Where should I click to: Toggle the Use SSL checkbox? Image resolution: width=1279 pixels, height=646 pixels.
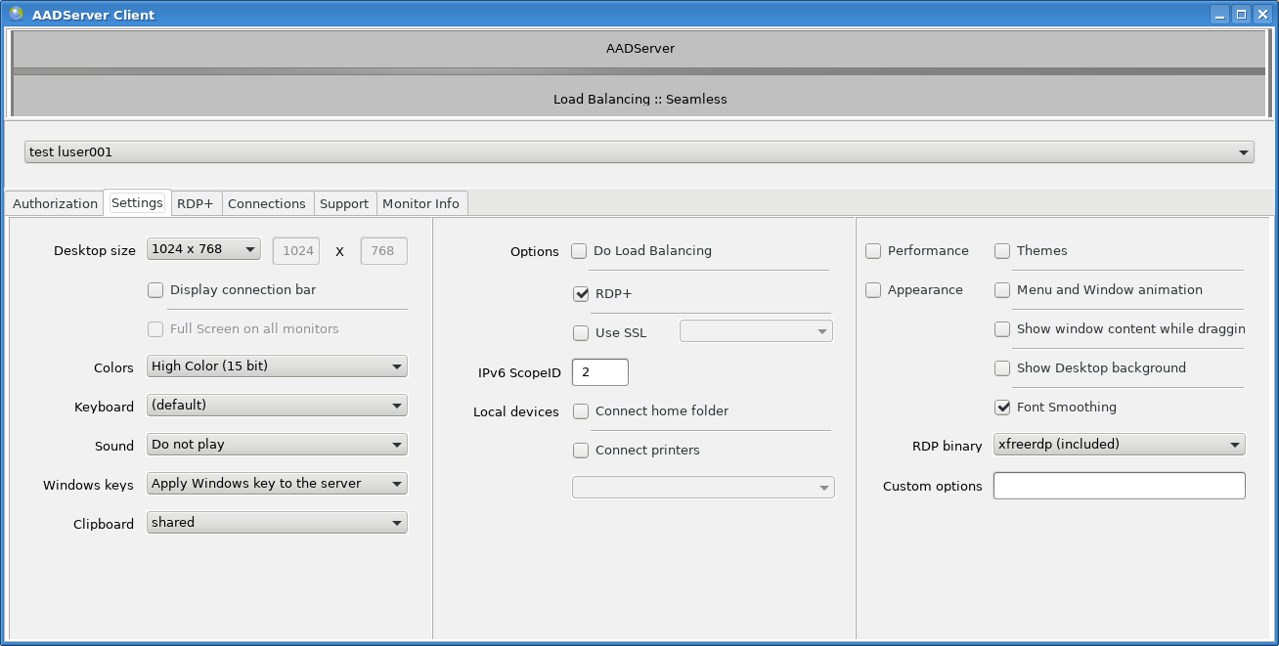point(581,333)
